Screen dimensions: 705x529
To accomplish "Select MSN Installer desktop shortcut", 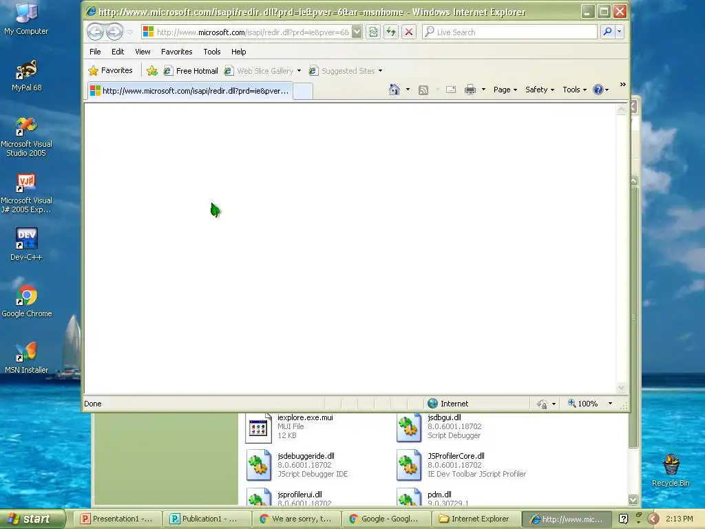I will point(26,357).
